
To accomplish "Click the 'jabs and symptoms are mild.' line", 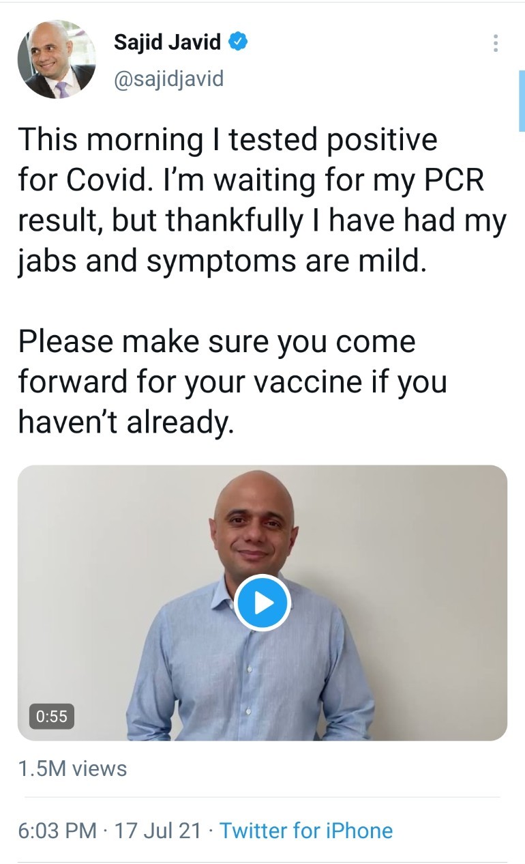I will (x=222, y=262).
